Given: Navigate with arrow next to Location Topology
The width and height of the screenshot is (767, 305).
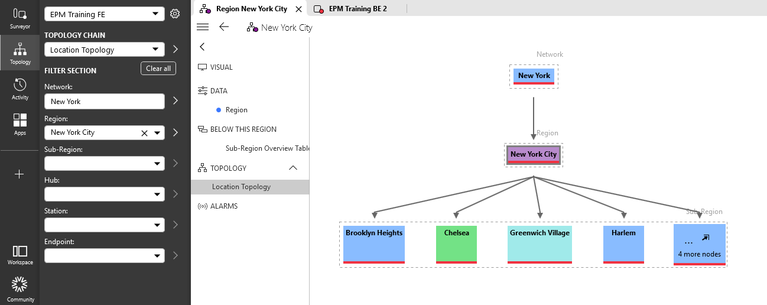Looking at the screenshot, I should click(175, 50).
